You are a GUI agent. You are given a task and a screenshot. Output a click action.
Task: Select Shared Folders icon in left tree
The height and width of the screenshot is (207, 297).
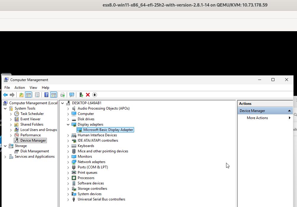pyautogui.click(x=17, y=124)
